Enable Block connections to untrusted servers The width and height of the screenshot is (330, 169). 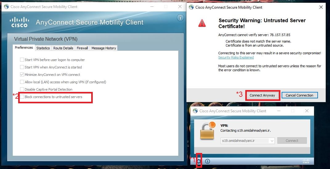click(22, 97)
